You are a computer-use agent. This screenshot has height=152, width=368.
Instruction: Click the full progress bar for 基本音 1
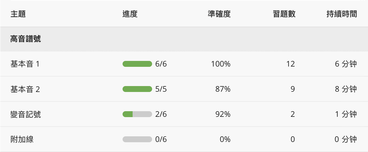point(137,64)
